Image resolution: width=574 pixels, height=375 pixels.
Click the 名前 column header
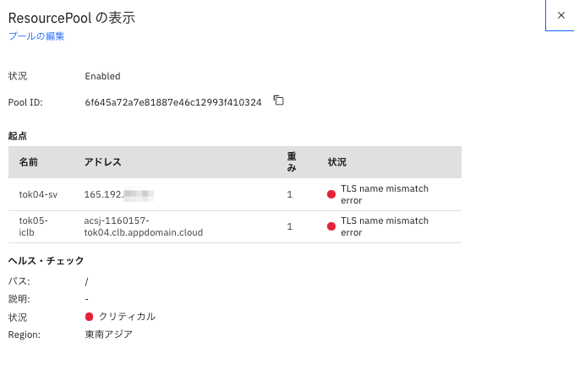pos(29,162)
